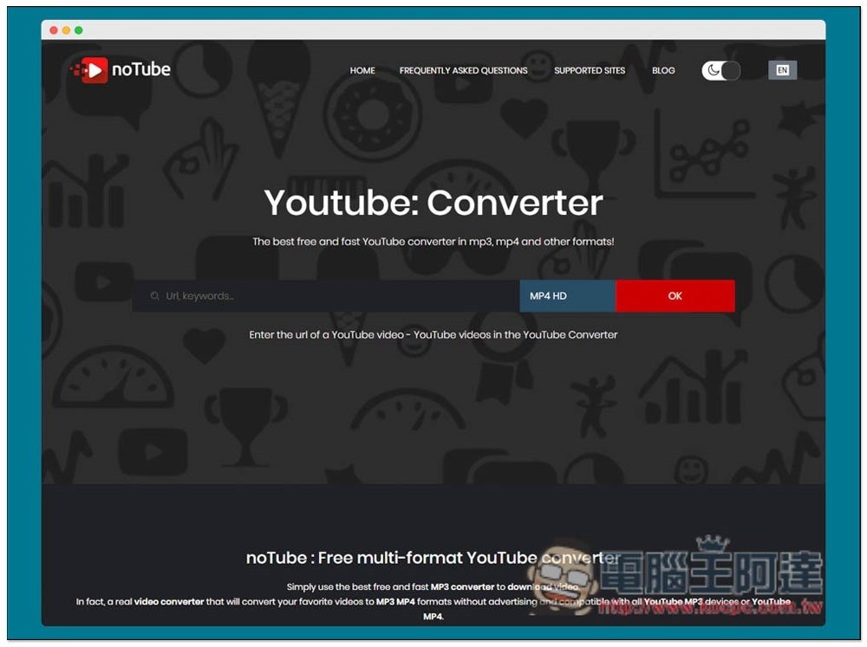The image size is (867, 647).
Task: Click the yellow minimize window dot
Action: (x=66, y=30)
